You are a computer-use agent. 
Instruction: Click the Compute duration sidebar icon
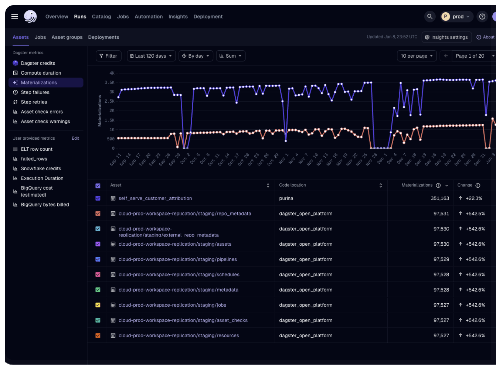[16, 73]
